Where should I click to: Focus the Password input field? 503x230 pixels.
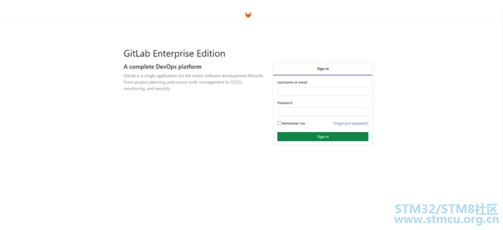pyautogui.click(x=323, y=112)
